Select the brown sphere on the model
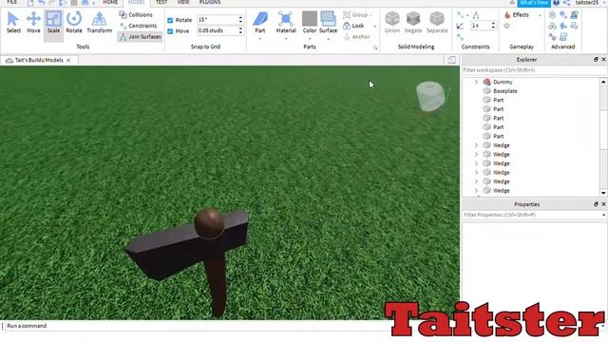The image size is (608, 342). (209, 223)
